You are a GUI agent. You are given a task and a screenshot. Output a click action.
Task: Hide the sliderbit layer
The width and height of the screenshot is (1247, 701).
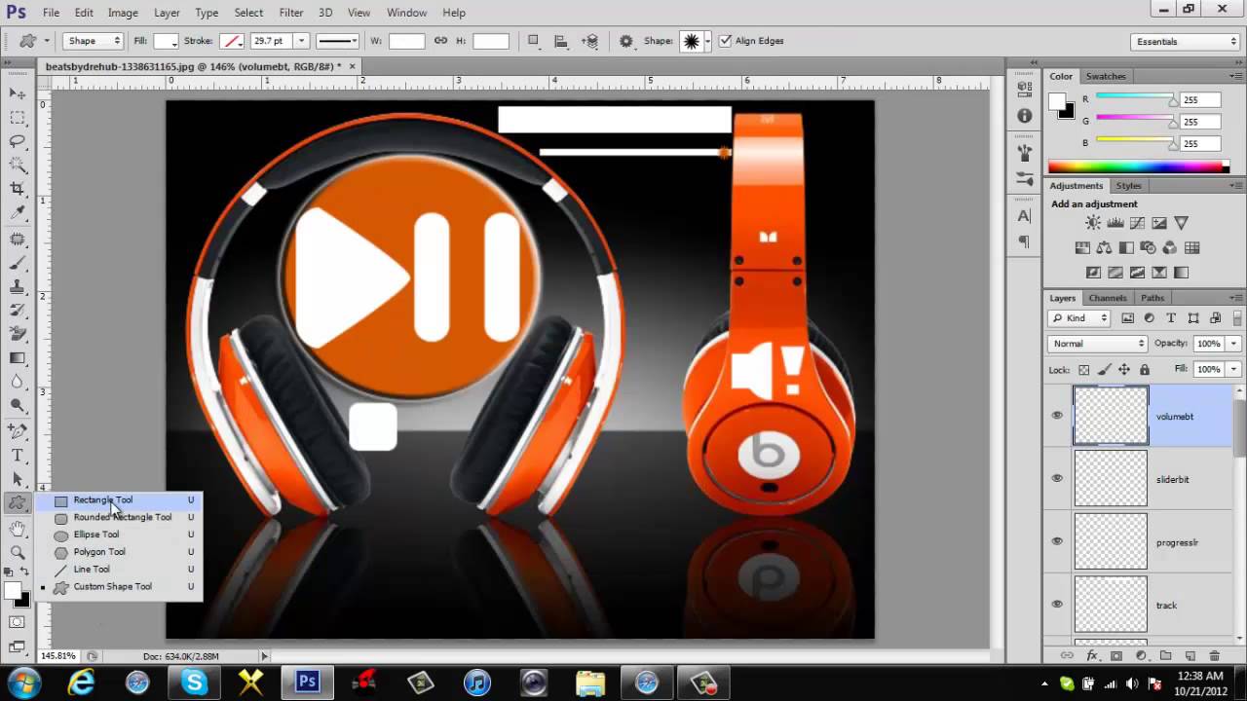1057,478
